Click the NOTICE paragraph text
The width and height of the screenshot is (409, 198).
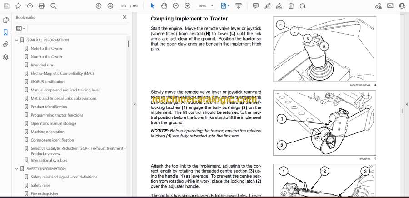click(206, 133)
